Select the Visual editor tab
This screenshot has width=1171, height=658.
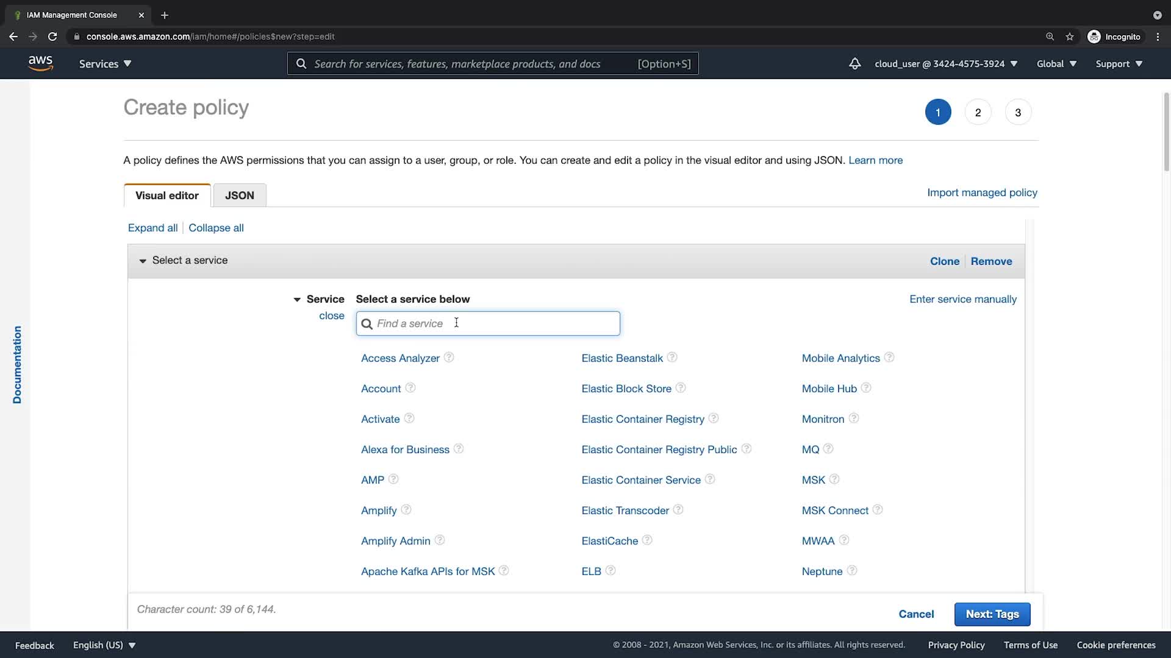[167, 196]
